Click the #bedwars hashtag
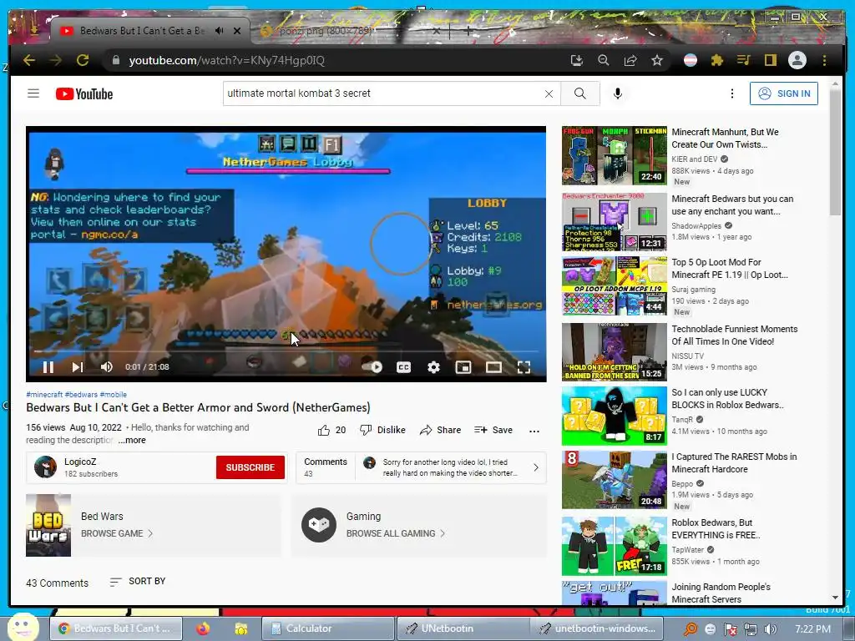The image size is (855, 641). (x=81, y=395)
